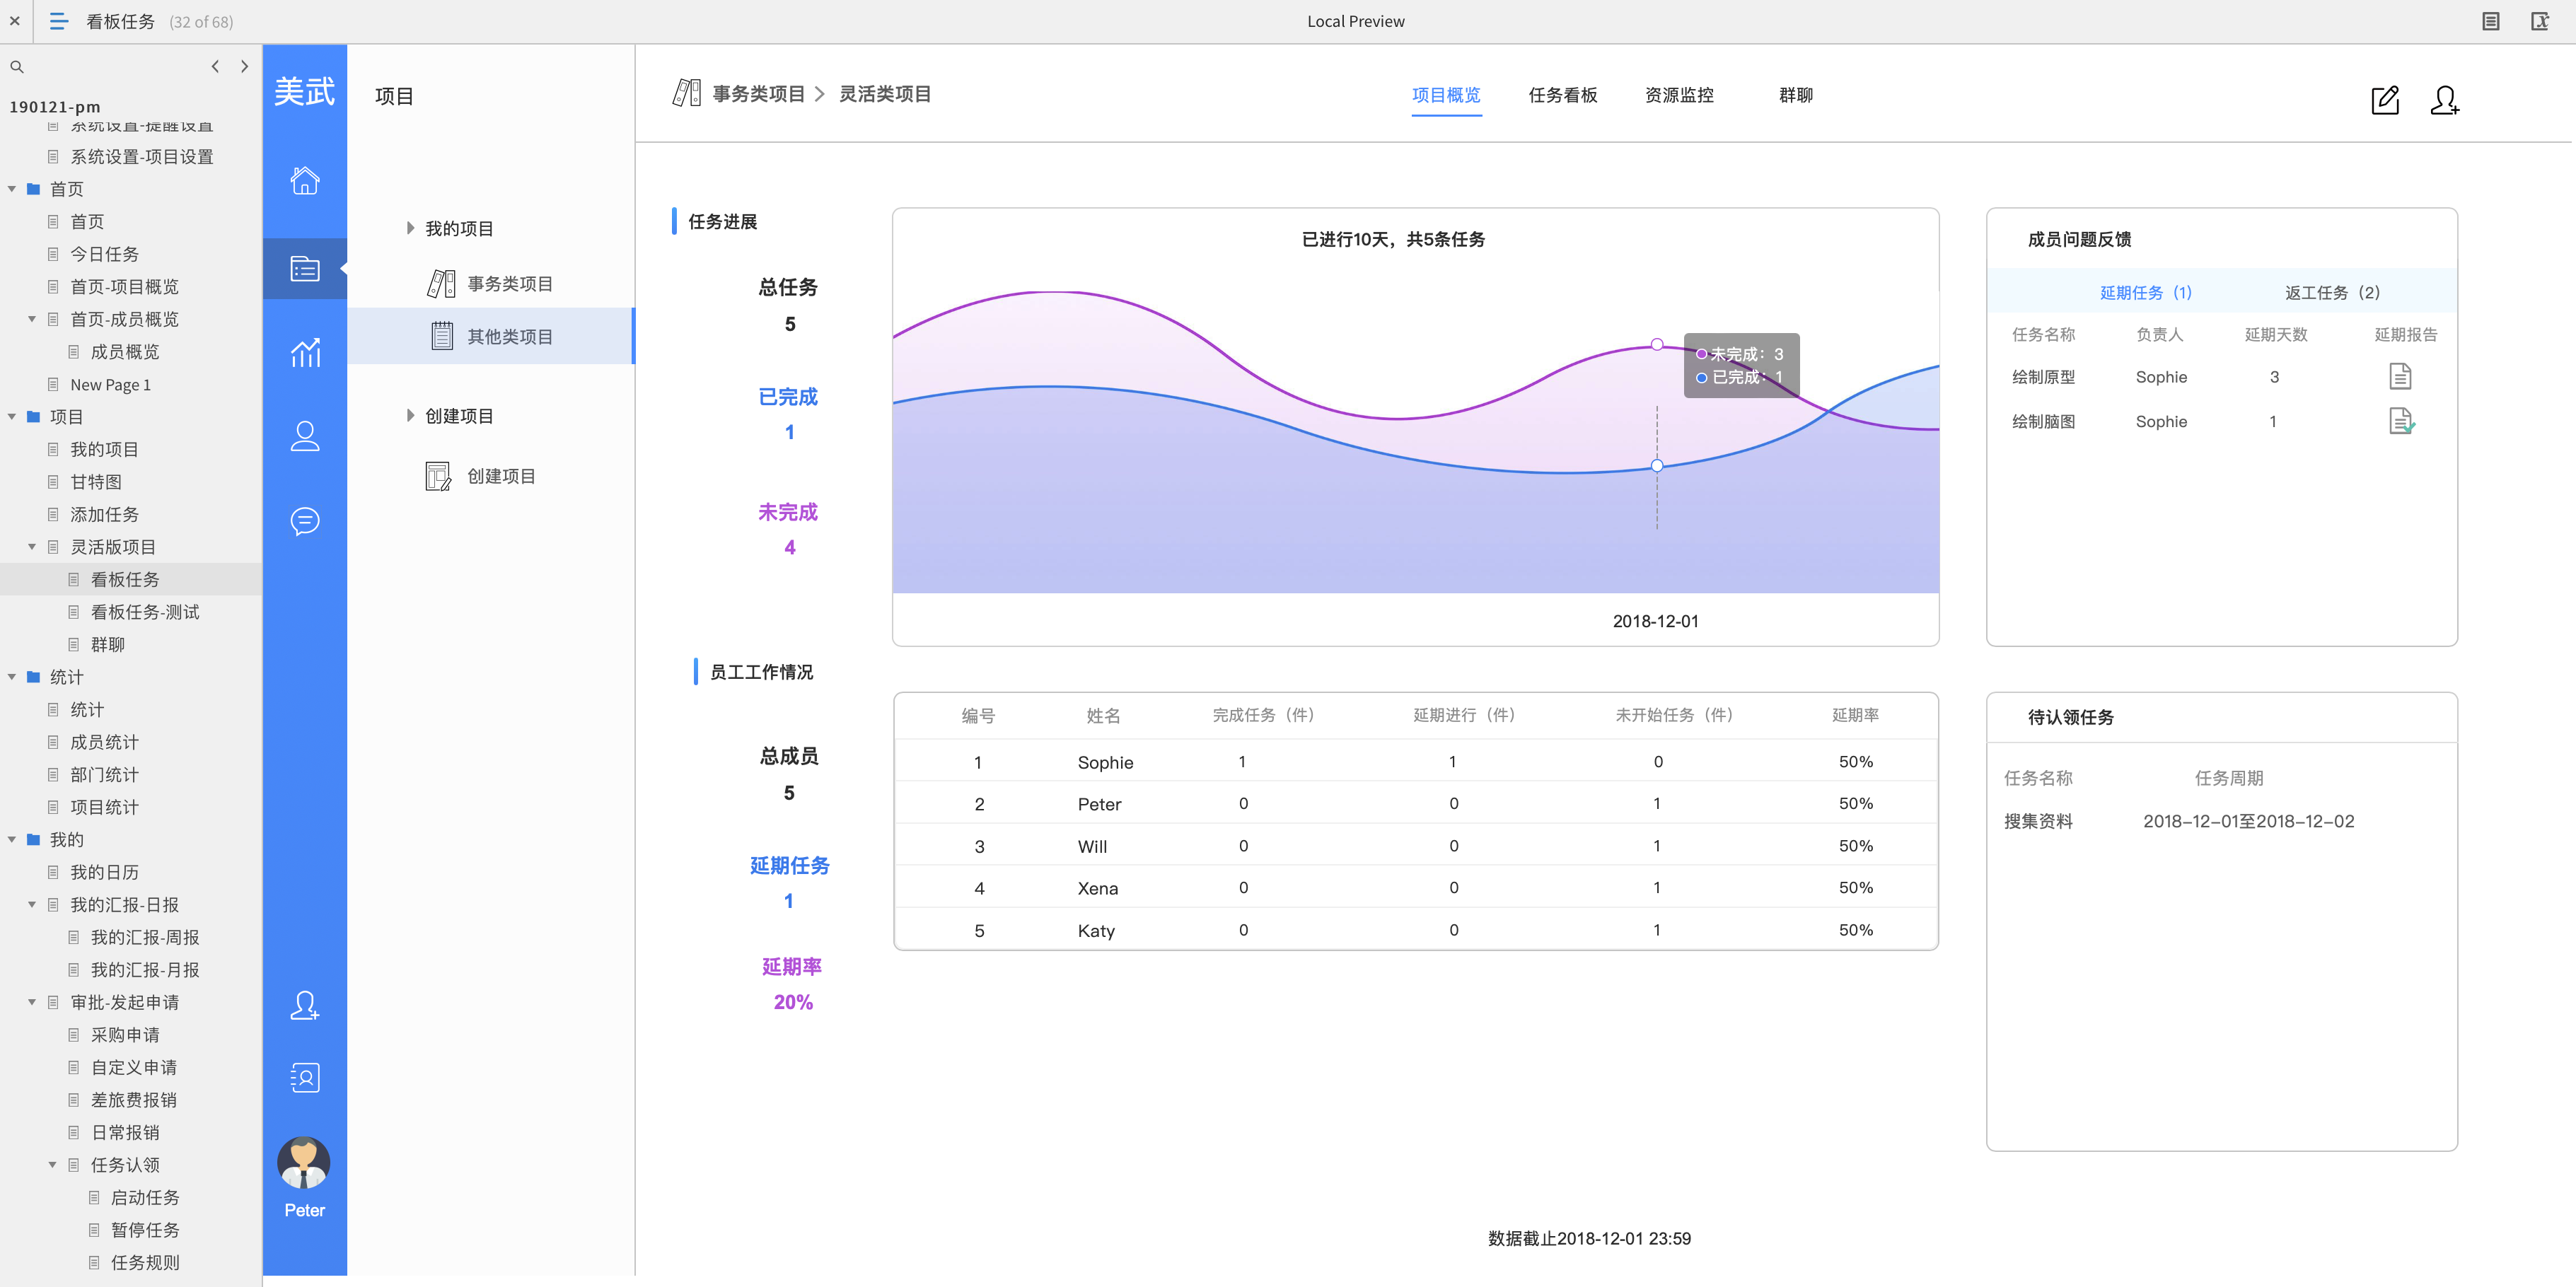Open the user profile icon in blue sidebar
The width and height of the screenshot is (2576, 1287).
click(305, 435)
